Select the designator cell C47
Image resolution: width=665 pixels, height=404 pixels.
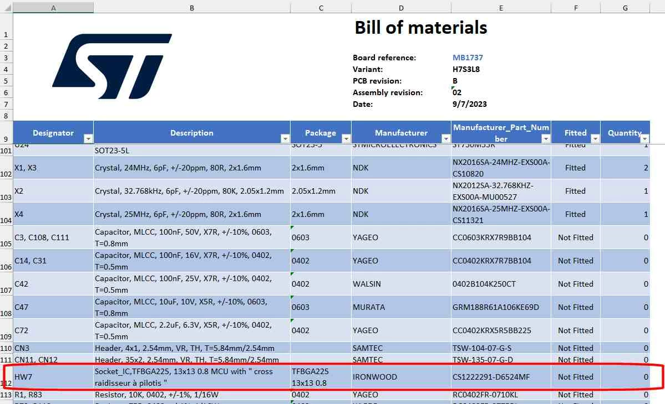53,308
